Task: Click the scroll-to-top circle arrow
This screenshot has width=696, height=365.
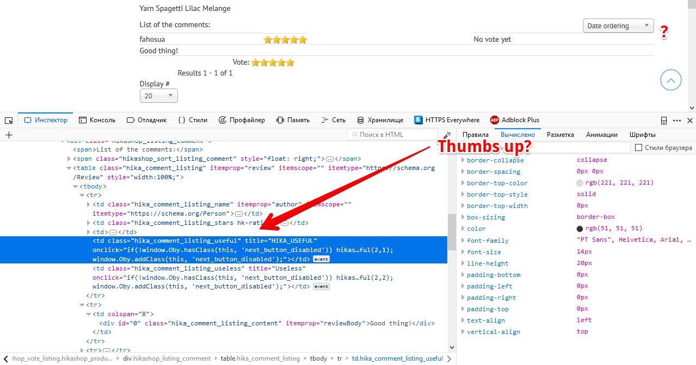Action: 671,80
